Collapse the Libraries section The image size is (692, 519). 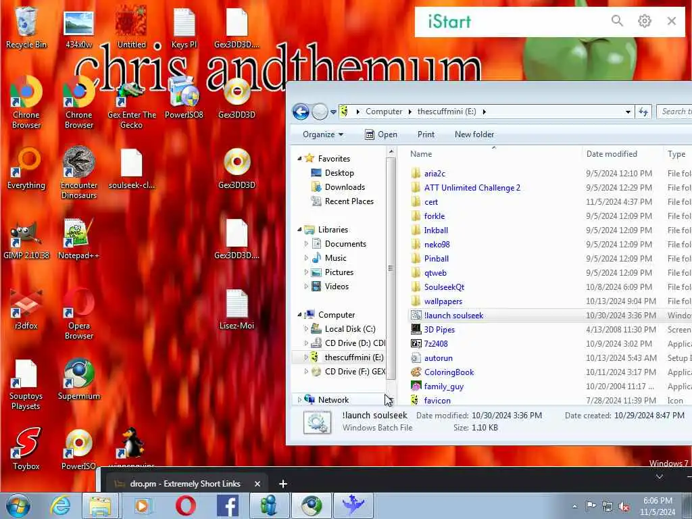point(299,230)
